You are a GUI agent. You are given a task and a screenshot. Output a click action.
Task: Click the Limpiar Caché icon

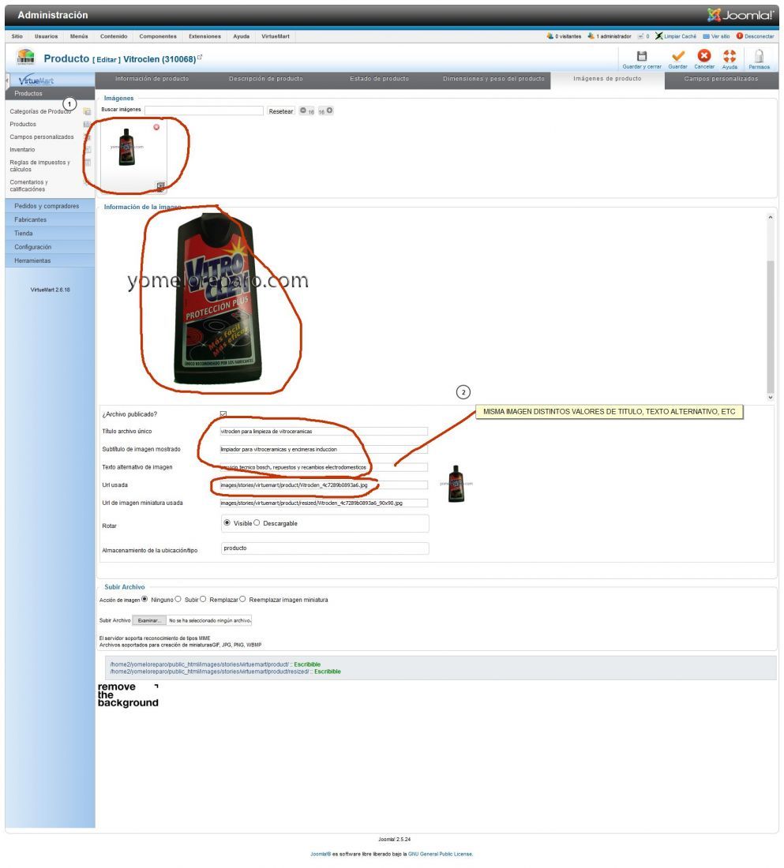[658, 36]
